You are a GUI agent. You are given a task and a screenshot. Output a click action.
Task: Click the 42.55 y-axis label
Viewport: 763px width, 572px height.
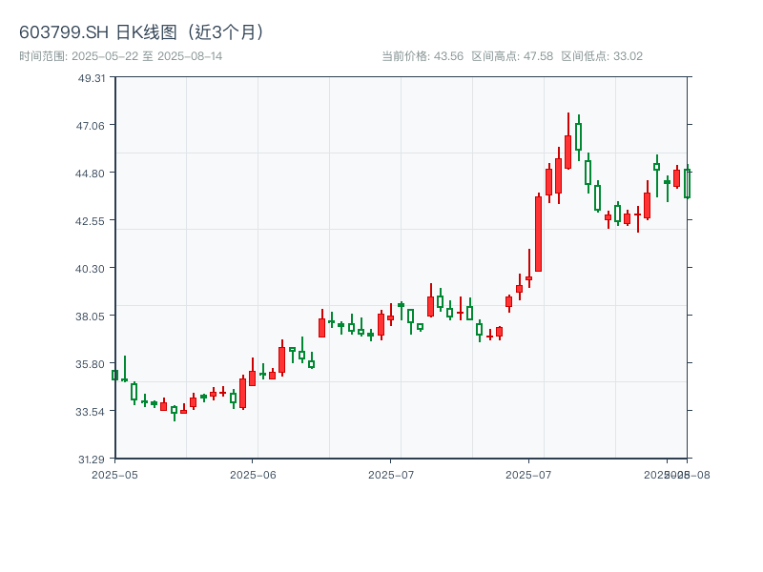[x=90, y=221]
